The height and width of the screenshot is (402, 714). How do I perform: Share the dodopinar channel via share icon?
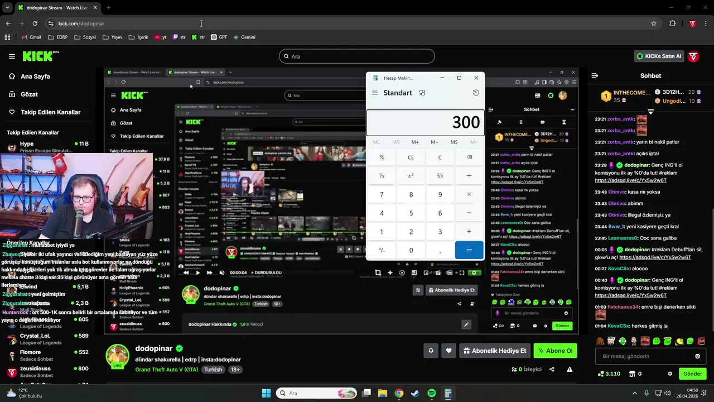pos(552,369)
